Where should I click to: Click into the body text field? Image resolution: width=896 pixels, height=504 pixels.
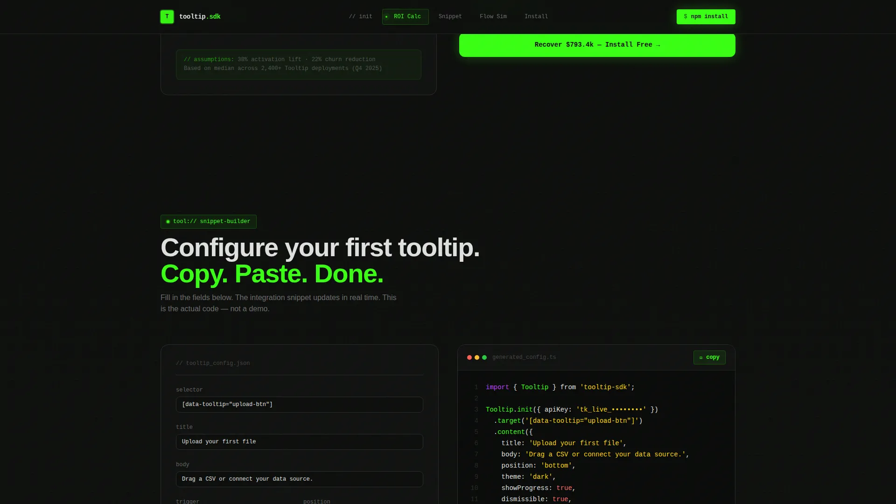coord(300,479)
